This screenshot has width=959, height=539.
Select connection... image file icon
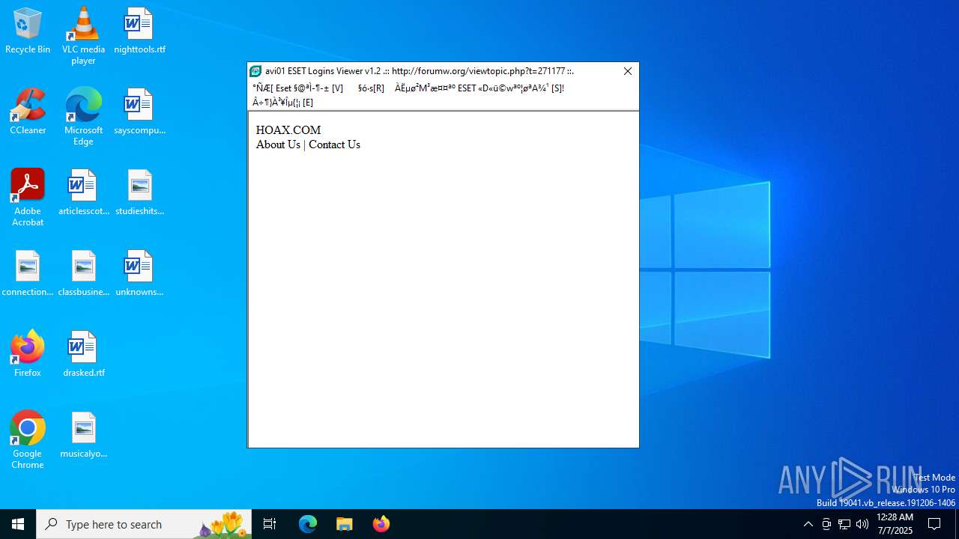[x=28, y=273]
